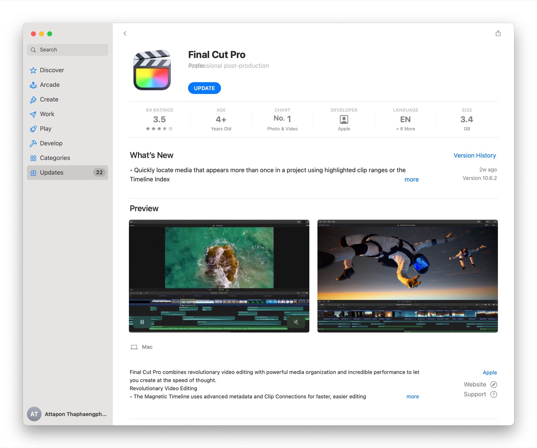Select the Categories grid icon

(33, 158)
